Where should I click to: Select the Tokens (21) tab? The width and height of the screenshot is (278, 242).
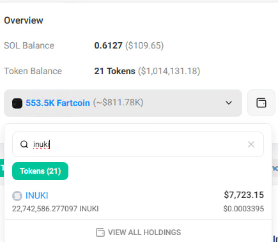40,171
